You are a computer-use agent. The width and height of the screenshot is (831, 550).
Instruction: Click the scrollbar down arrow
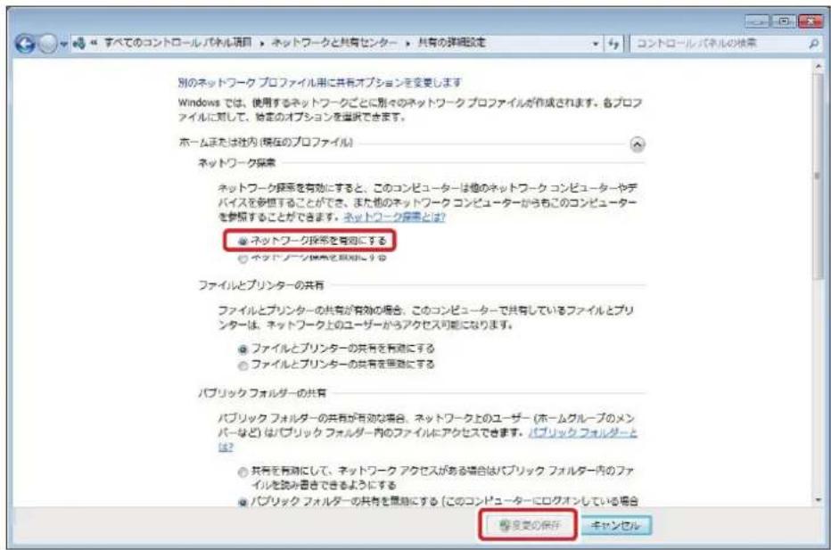818,500
